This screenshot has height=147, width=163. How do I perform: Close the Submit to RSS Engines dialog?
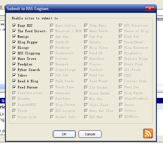click(150, 8)
